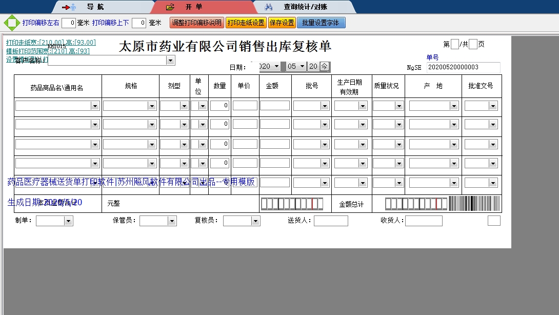559x315 pixels.
Task: Click the 保存设置 button
Action: click(282, 23)
